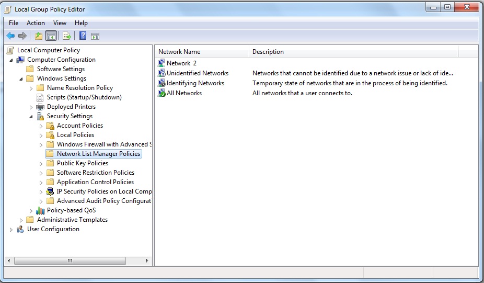Click 'Temporary state of networks' description
The image size is (484, 283).
350,83
